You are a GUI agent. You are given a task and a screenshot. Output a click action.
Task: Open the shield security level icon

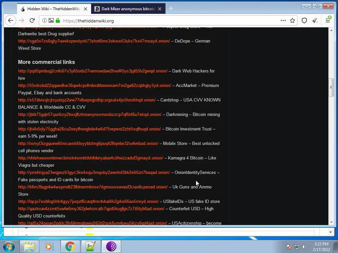tap(304, 21)
